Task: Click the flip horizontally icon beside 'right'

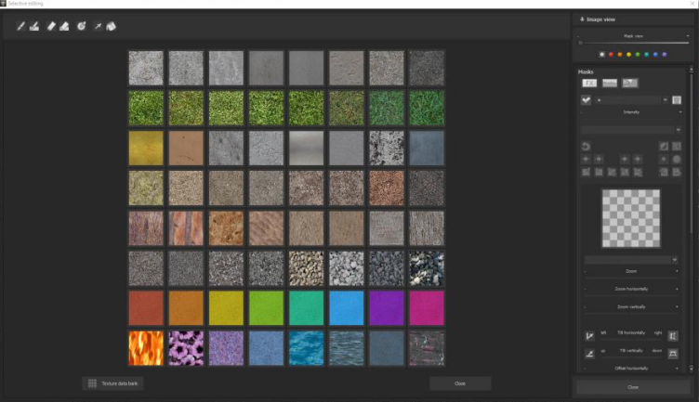Action: pyautogui.click(x=673, y=335)
